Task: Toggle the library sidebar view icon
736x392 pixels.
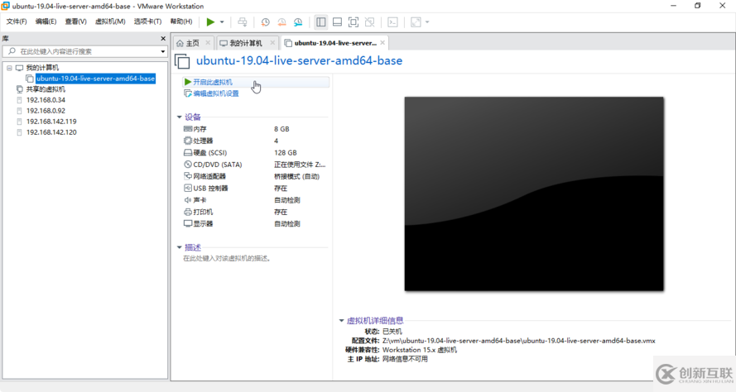Action: [321, 22]
